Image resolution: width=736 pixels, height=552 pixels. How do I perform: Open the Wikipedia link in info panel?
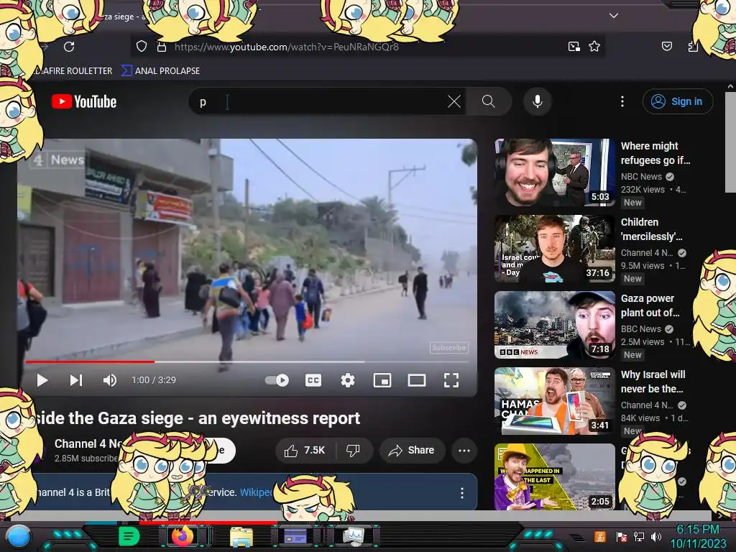[256, 492]
